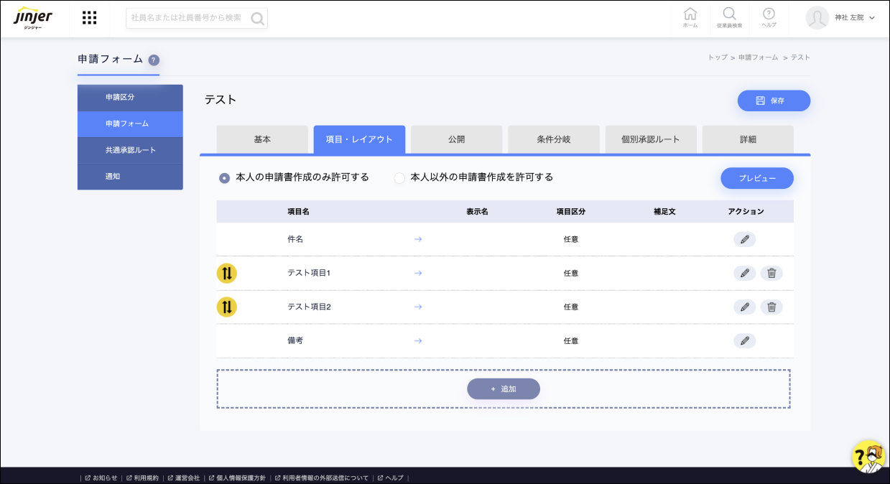Select 本人の申請書作成のみ許可する radio button
Image resolution: width=890 pixels, height=484 pixels.
click(x=225, y=178)
